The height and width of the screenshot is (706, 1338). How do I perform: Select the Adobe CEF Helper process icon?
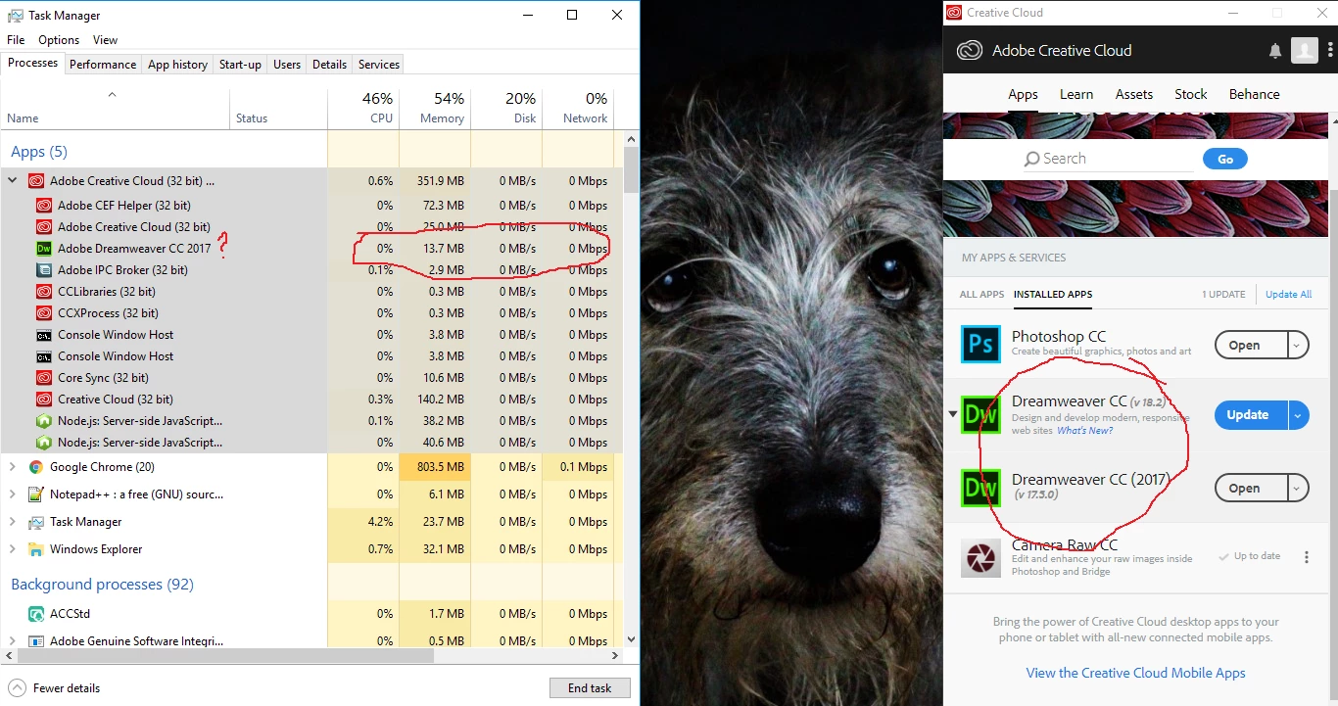pyautogui.click(x=43, y=206)
